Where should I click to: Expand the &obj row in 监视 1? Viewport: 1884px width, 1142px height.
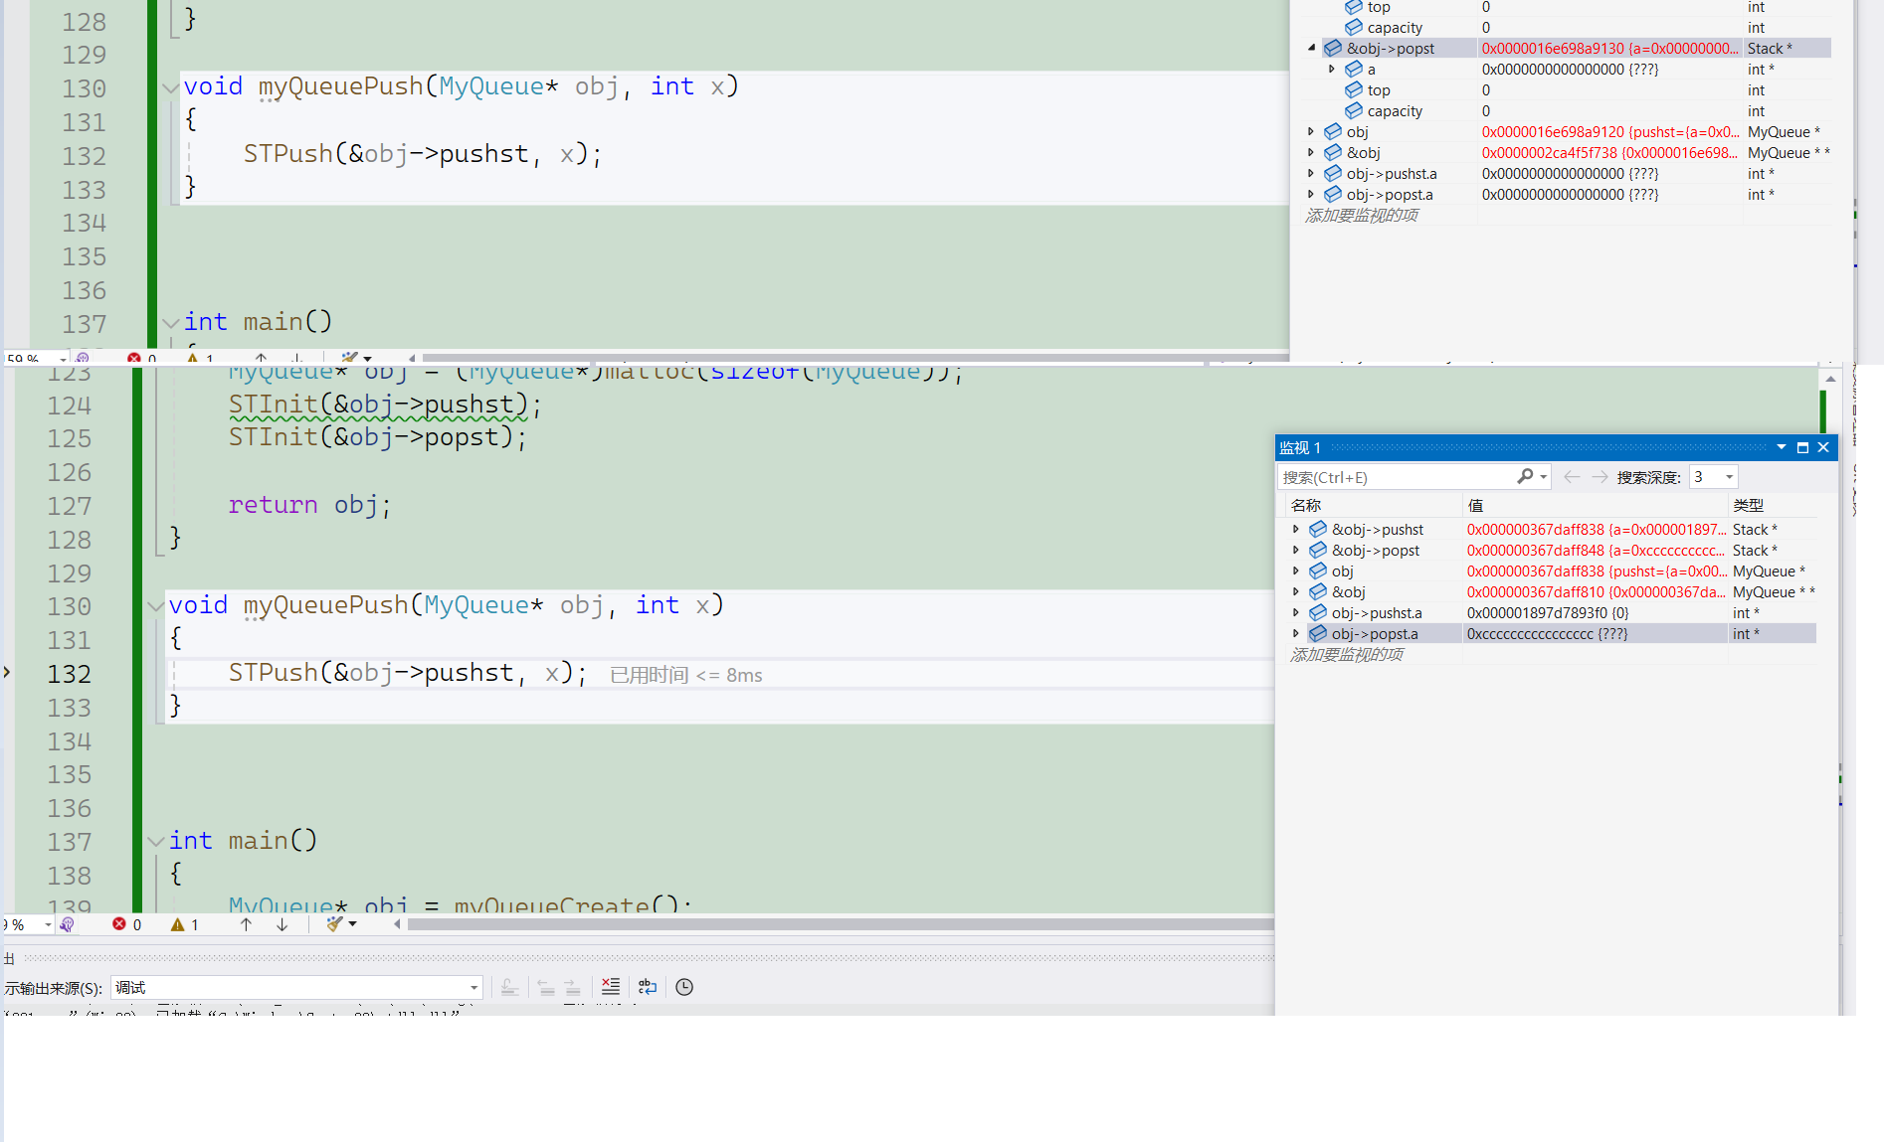click(1295, 591)
